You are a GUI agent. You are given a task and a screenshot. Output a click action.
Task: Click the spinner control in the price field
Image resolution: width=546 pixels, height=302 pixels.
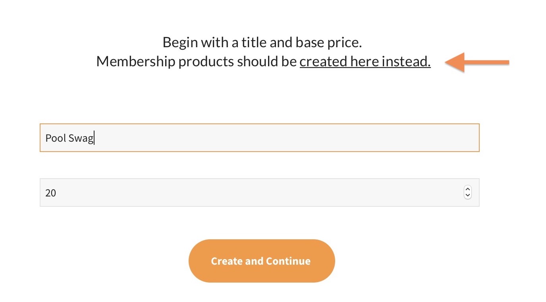[468, 192]
